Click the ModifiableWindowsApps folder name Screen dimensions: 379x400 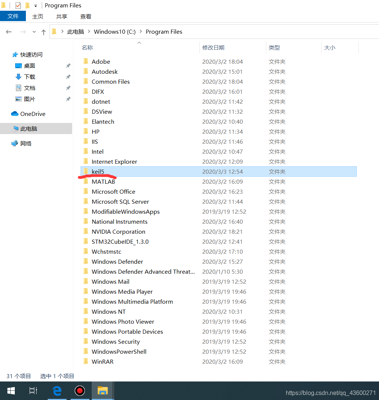(126, 212)
